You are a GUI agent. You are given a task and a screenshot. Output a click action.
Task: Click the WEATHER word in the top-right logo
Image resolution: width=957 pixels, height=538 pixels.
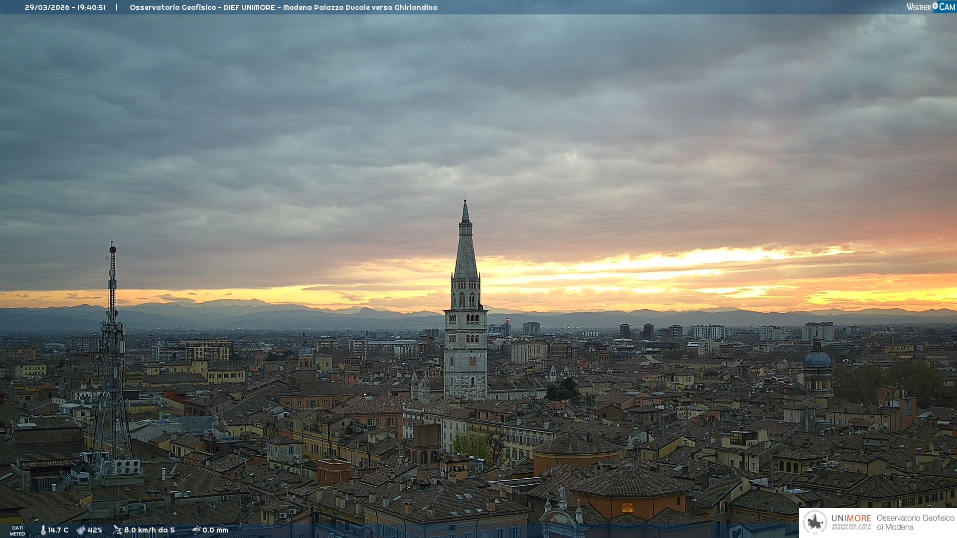tap(919, 7)
